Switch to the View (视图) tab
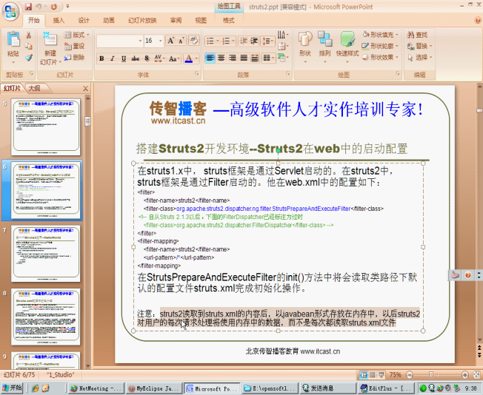This screenshot has height=395, width=483. [201, 20]
